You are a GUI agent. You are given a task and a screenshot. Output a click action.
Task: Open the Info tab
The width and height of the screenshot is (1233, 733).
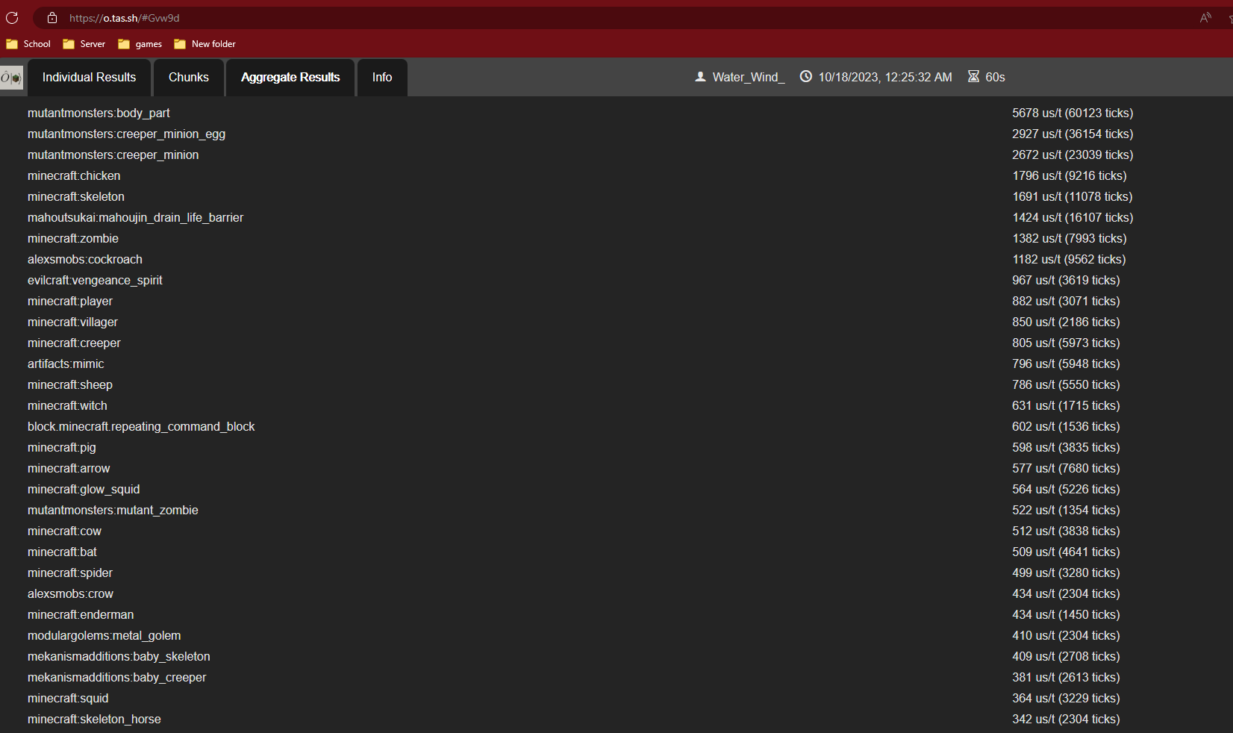[381, 77]
